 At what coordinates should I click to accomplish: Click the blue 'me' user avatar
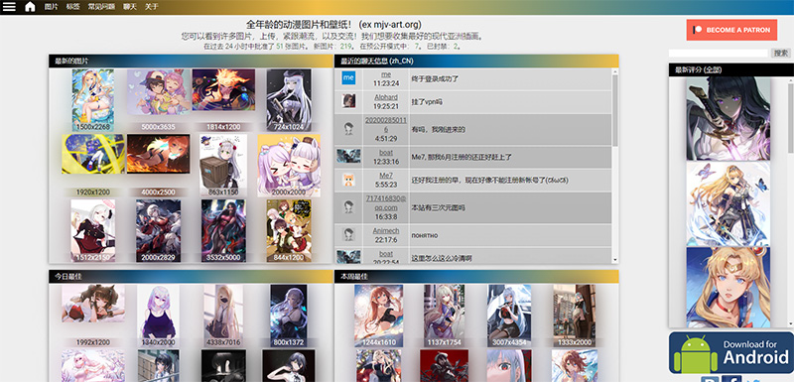(x=348, y=77)
